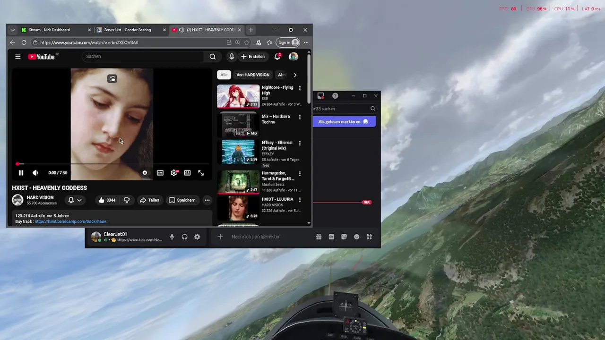The width and height of the screenshot is (605, 340).
Task: Select the Von HARD VISION chip
Action: click(253, 75)
